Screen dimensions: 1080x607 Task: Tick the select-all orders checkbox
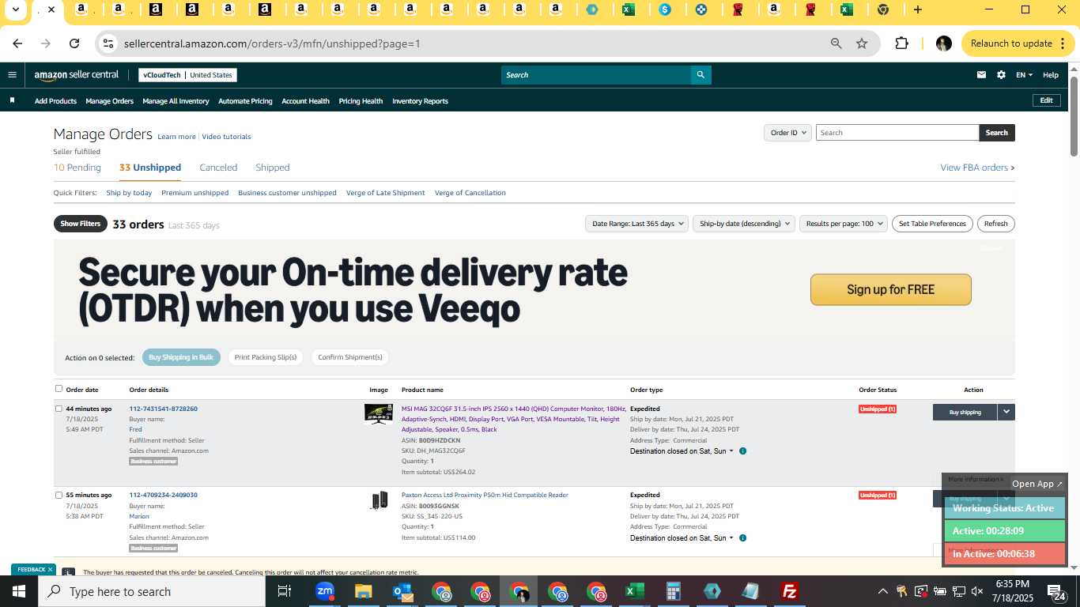coord(59,389)
